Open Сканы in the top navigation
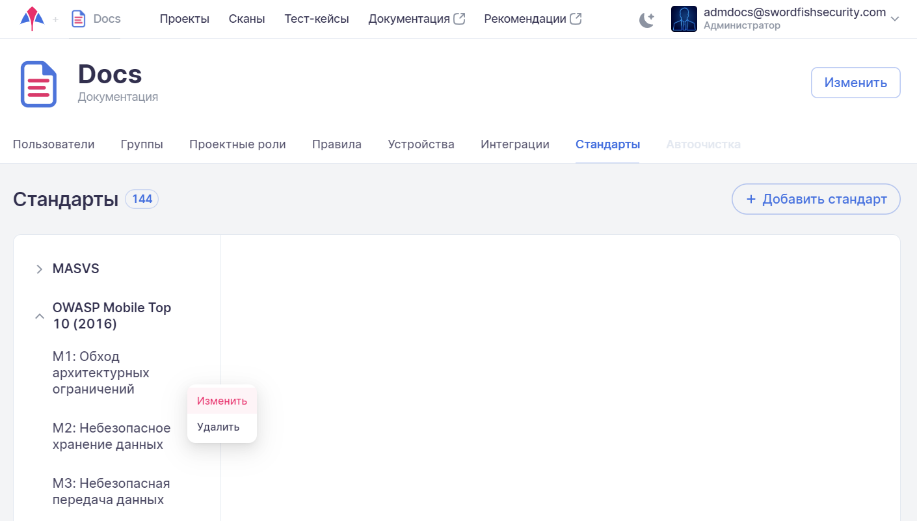Viewport: 917px width, 521px height. tap(246, 19)
